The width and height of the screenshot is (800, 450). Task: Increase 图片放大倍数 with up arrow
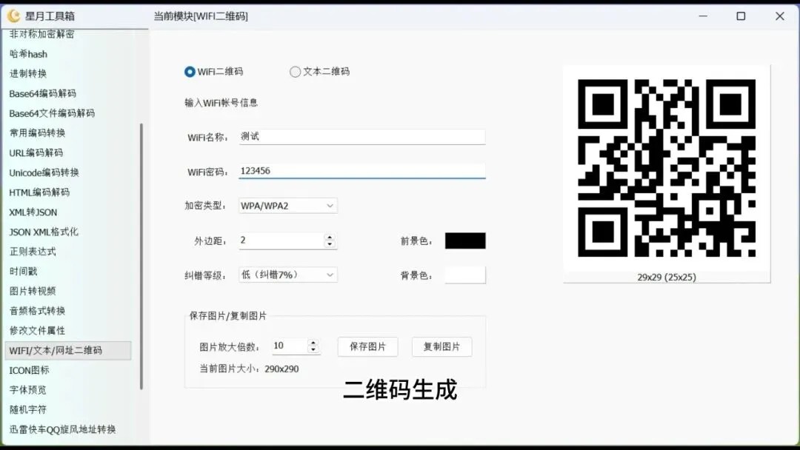click(313, 343)
